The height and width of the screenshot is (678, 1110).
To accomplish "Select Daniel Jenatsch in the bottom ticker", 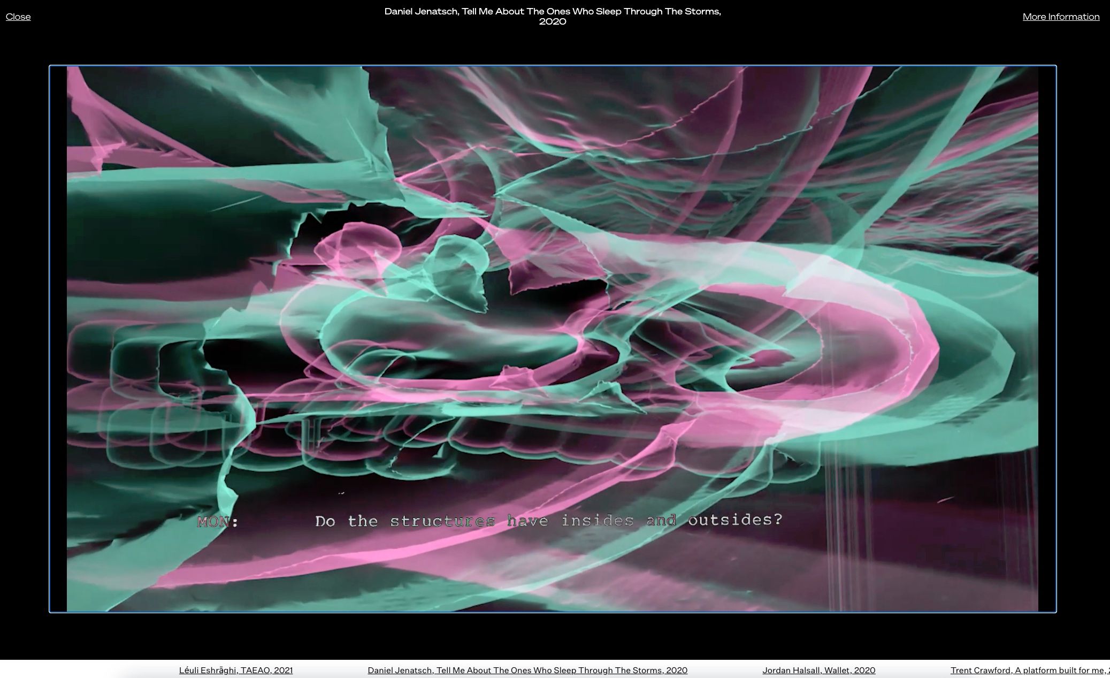I will click(527, 670).
